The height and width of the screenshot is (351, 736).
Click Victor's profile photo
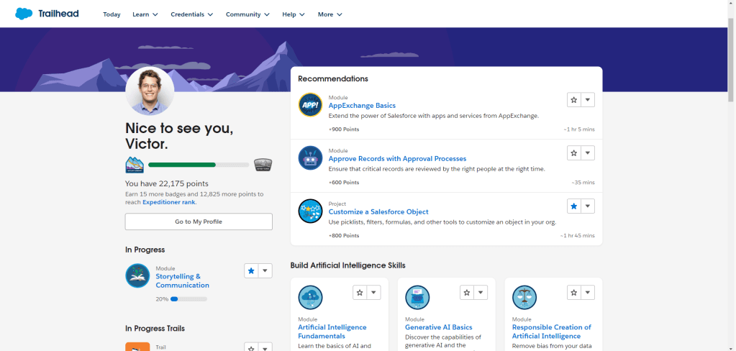[x=150, y=91]
